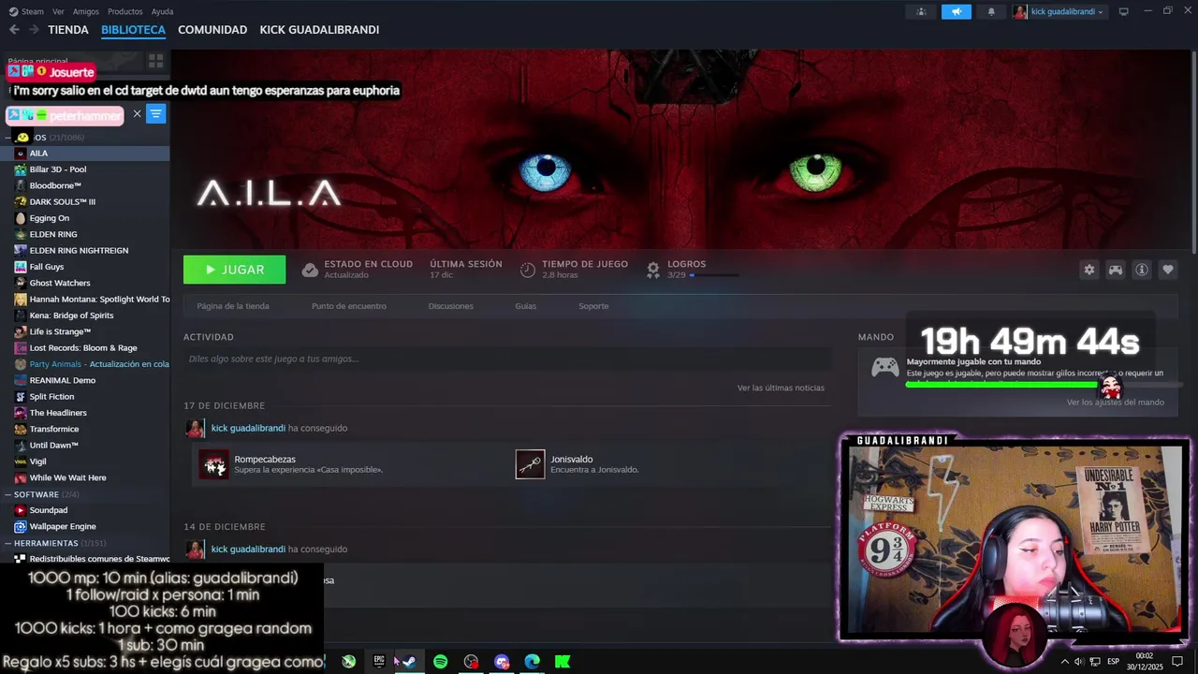Switch library to grid collections view icon
This screenshot has height=674, width=1198.
[x=155, y=61]
